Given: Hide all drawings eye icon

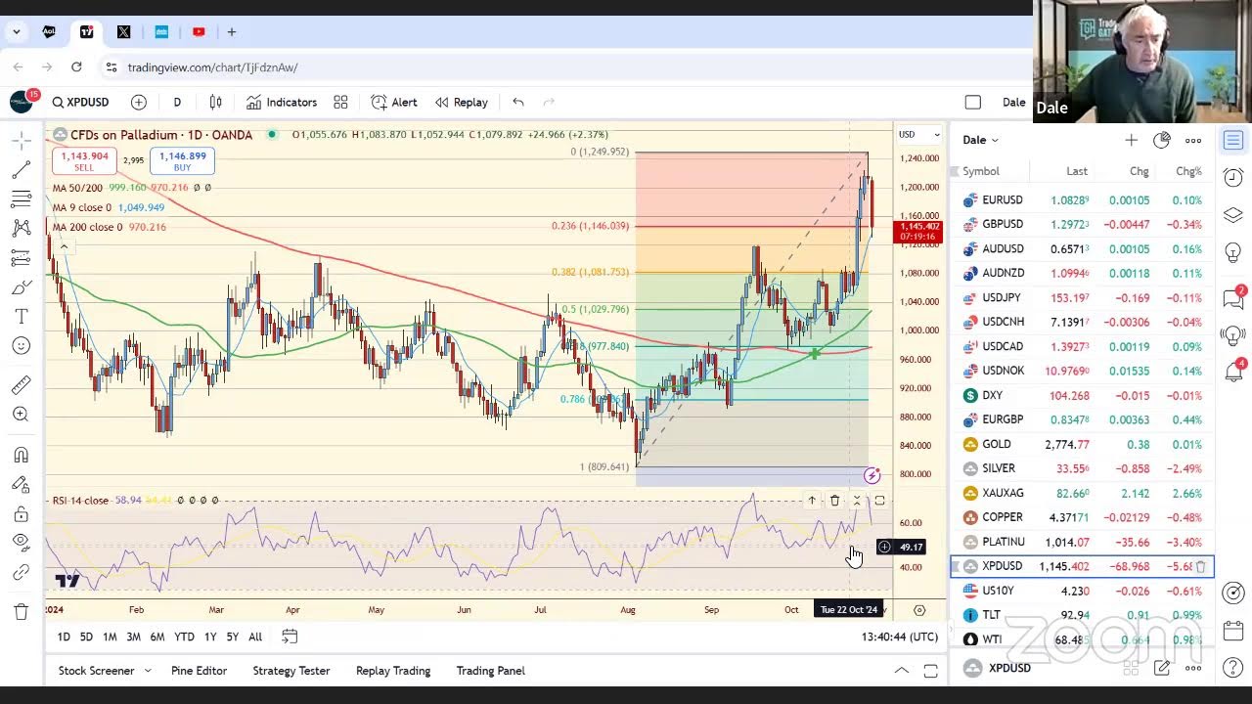Looking at the screenshot, I should [x=21, y=543].
